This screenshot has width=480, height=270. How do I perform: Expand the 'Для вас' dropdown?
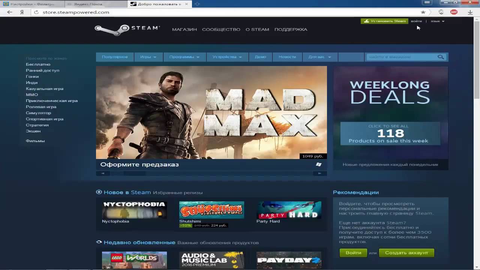coord(319,57)
